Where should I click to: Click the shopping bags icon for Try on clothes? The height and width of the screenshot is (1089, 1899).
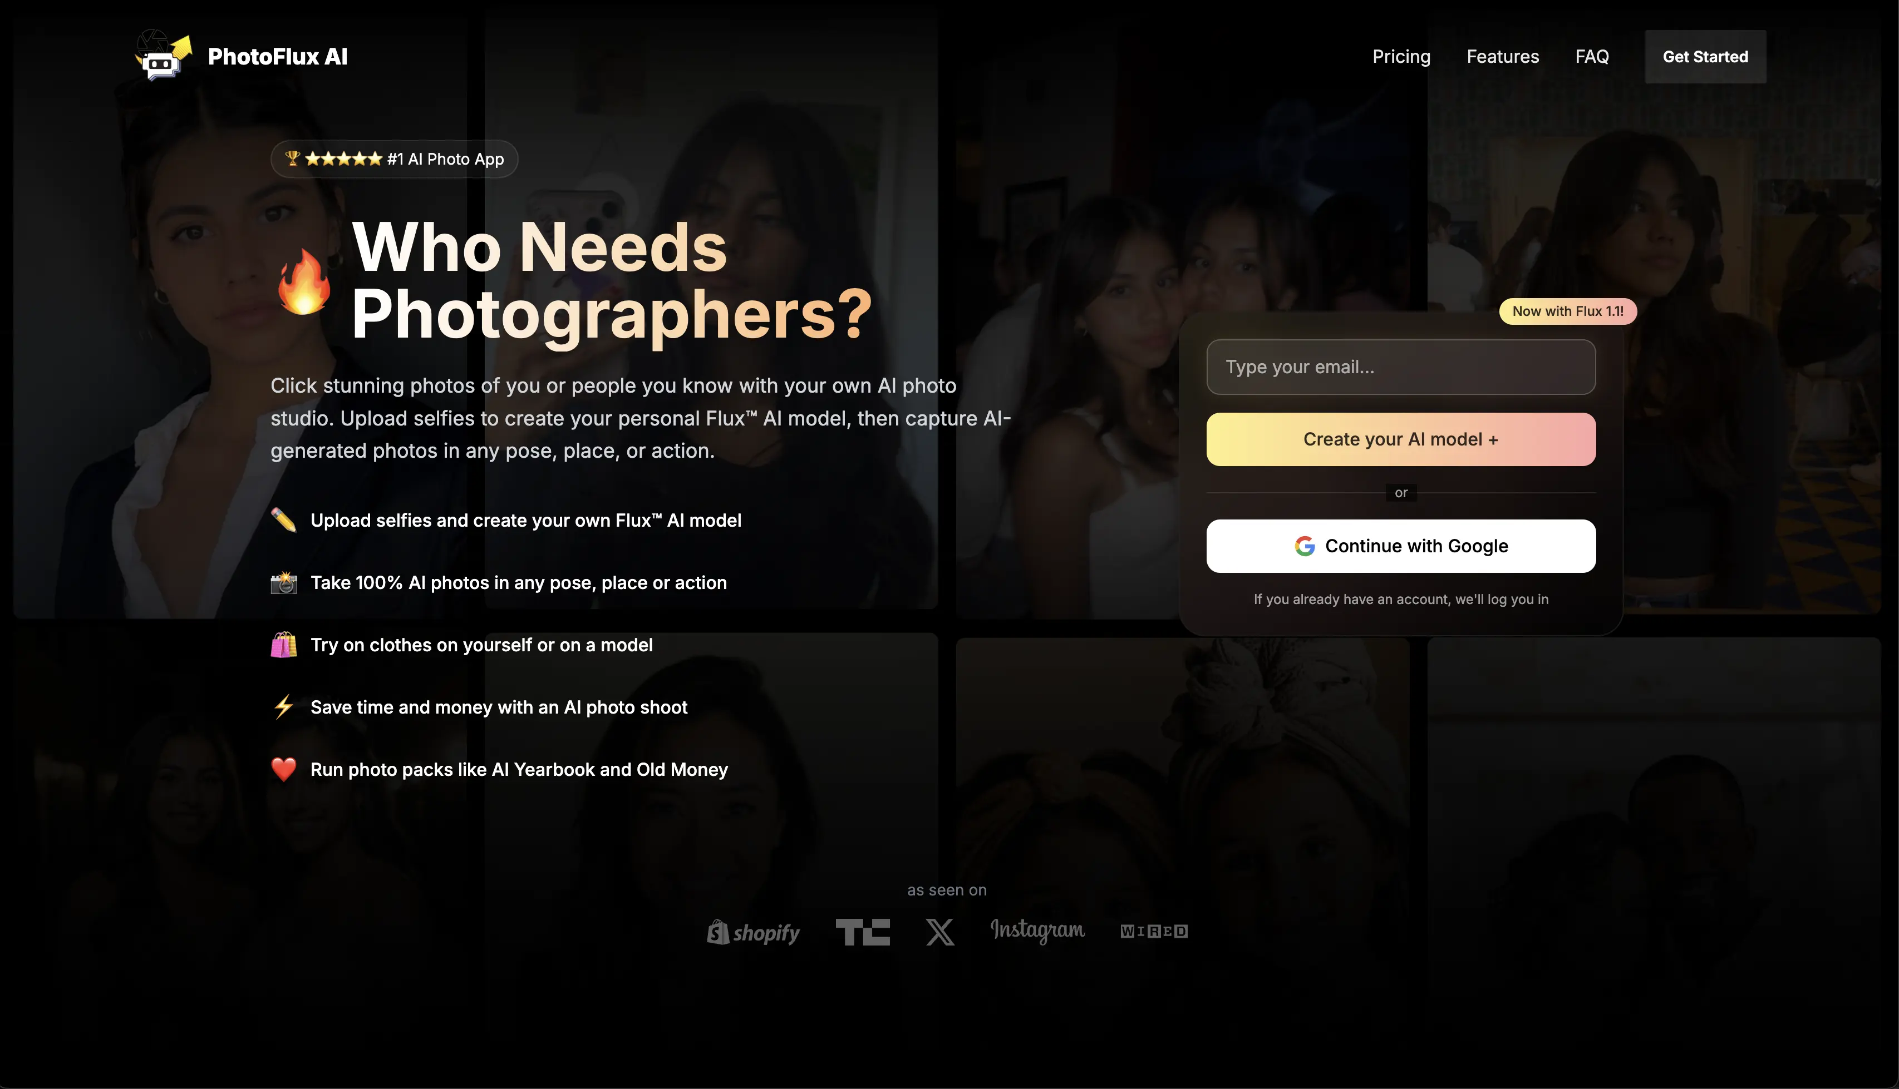tap(284, 645)
